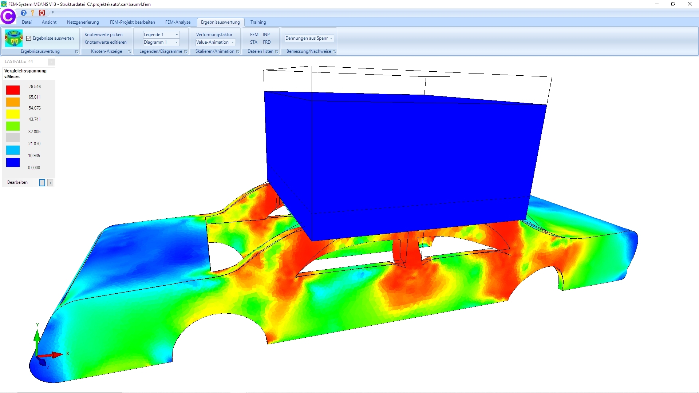Open Legenden/Diagramme group dialog launcher
699x393 pixels.
tap(186, 52)
